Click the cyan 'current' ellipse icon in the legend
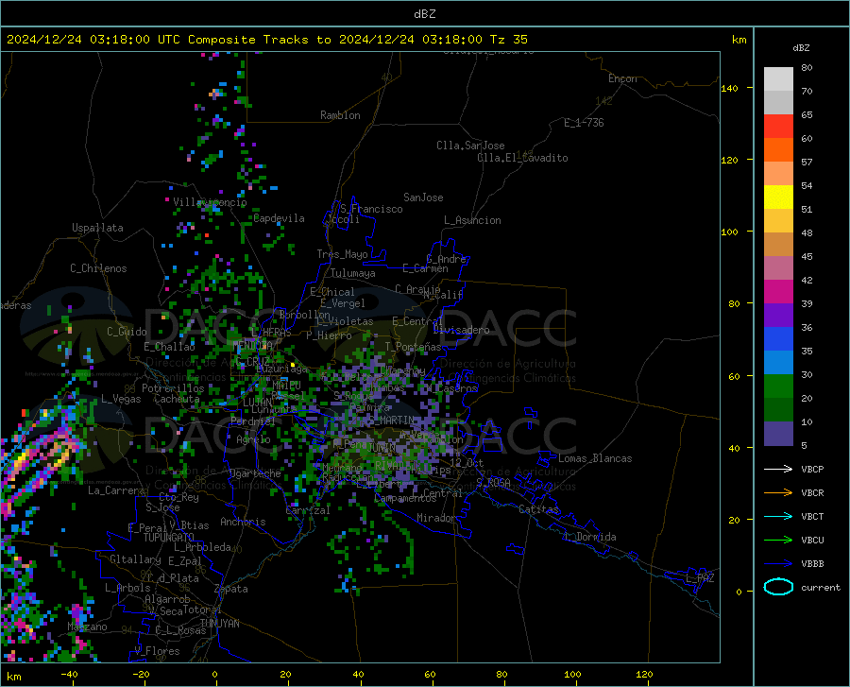 click(778, 587)
